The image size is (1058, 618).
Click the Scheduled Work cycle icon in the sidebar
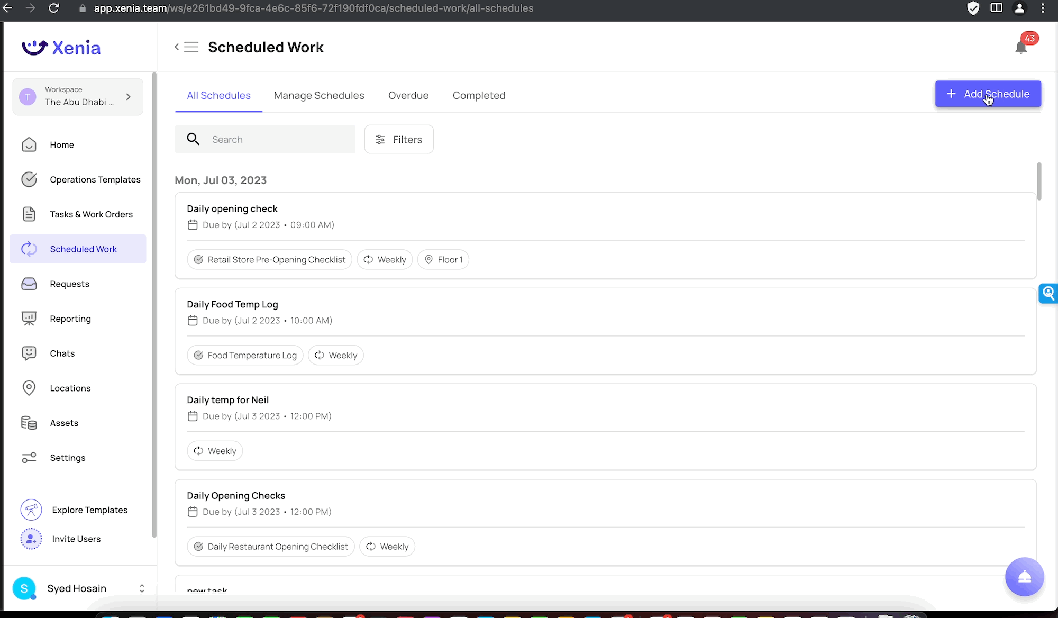(29, 249)
